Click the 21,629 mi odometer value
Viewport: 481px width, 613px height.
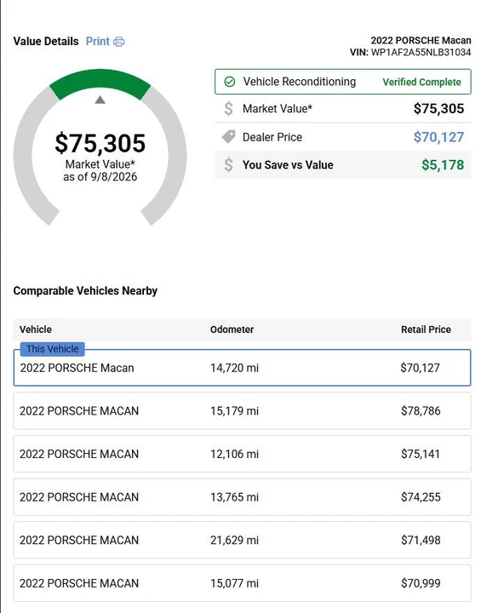click(x=234, y=540)
